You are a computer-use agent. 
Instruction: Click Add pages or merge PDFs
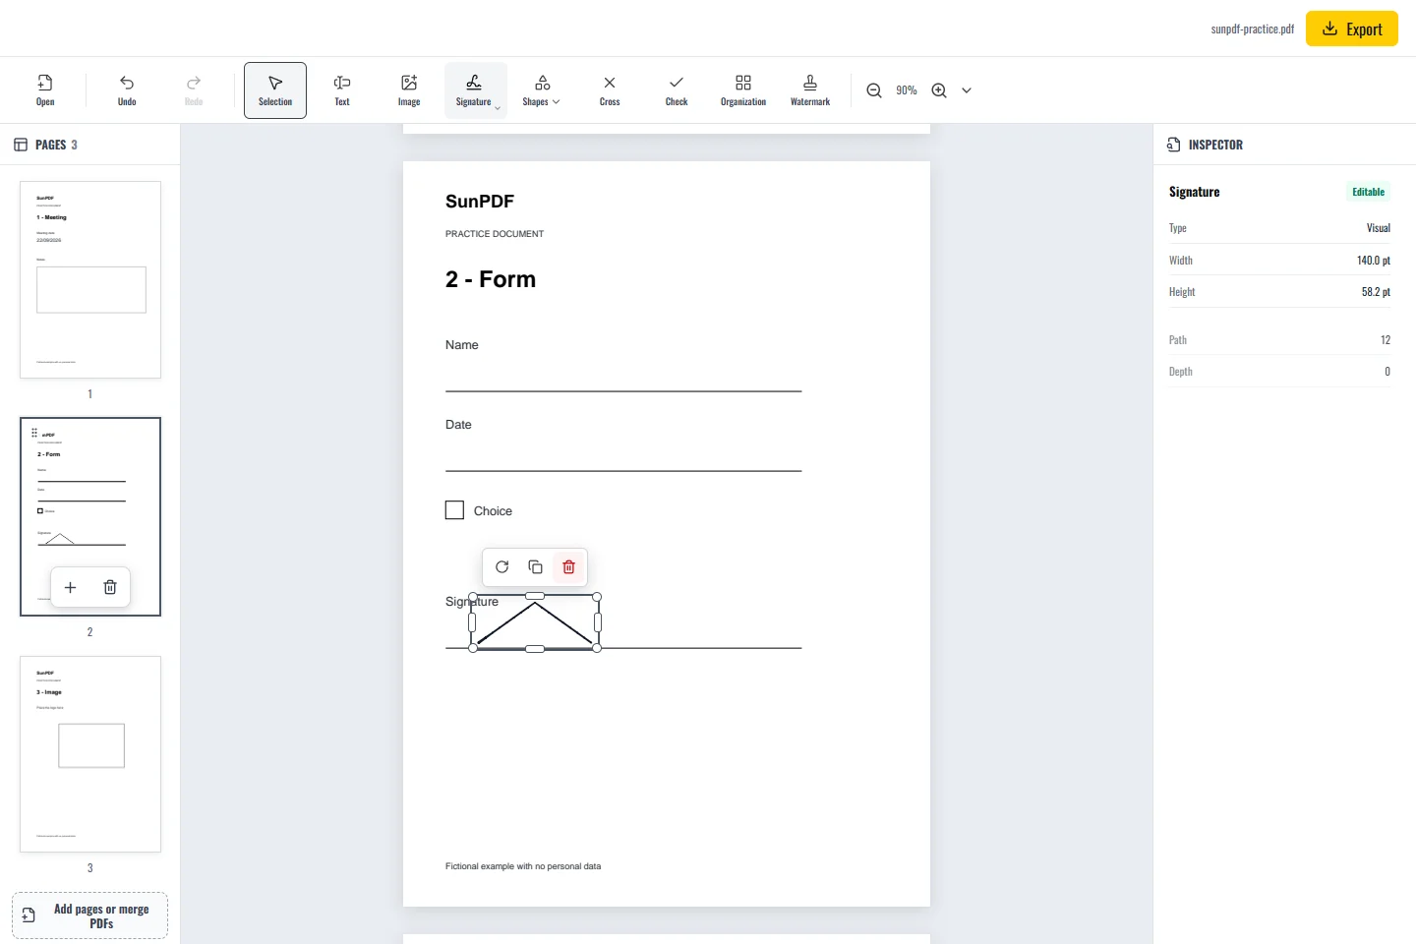[x=89, y=915]
